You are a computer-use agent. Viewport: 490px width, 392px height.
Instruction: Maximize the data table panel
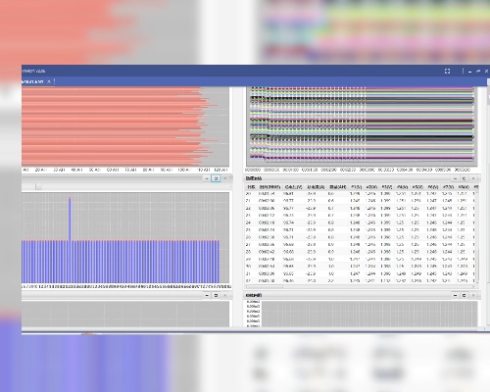click(x=464, y=178)
